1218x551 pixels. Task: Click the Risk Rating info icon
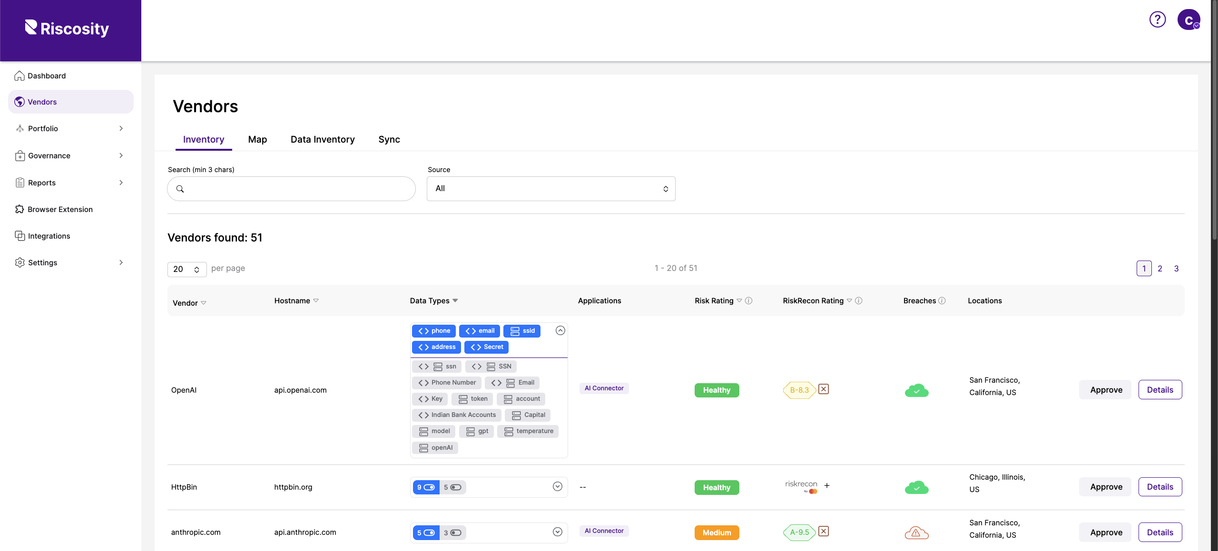pos(748,300)
